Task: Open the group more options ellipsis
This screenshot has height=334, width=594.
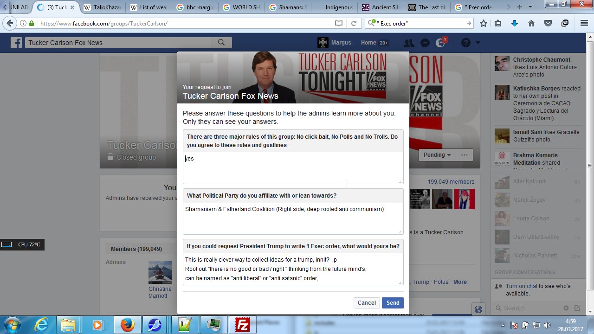Action: 465,155
